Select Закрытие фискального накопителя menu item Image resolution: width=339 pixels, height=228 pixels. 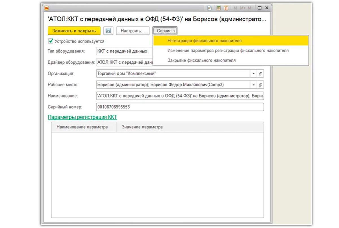[x=231, y=60]
